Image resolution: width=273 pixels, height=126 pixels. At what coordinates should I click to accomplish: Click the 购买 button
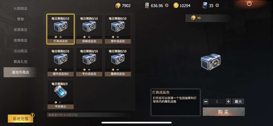click(x=223, y=112)
